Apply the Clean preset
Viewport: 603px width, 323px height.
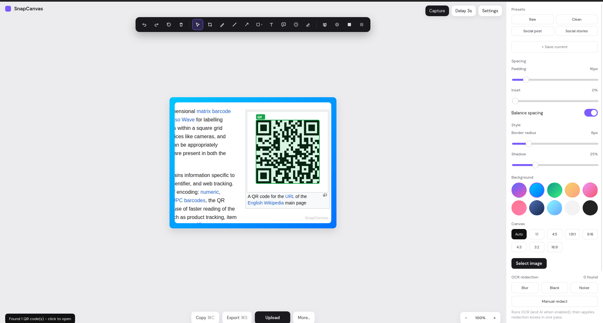[577, 19]
